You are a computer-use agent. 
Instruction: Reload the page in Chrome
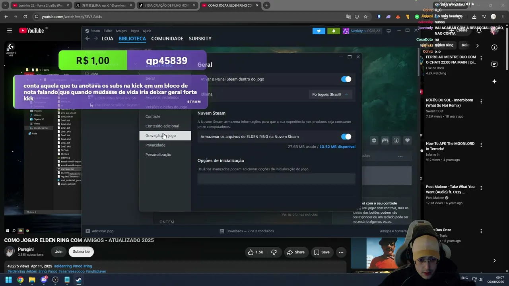point(25,17)
